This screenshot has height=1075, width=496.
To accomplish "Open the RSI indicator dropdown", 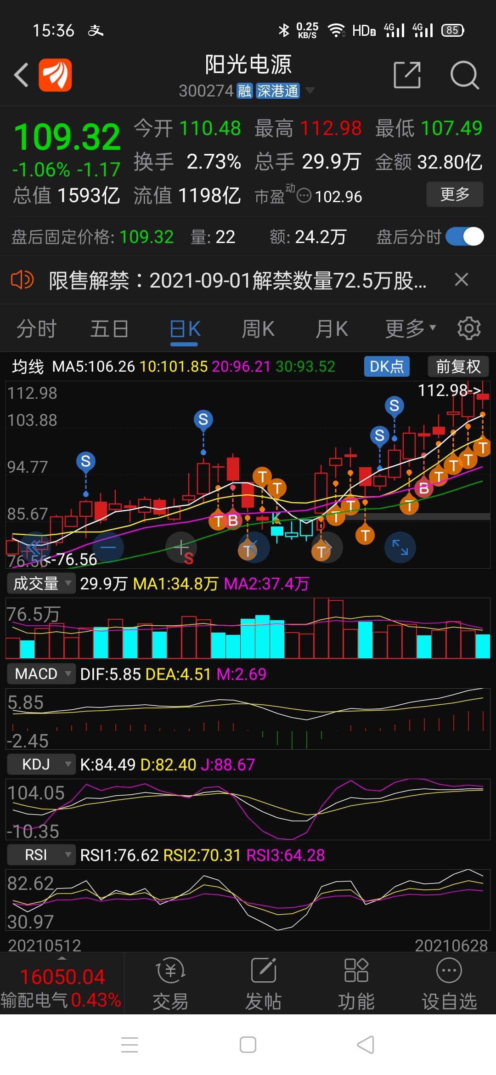I will (x=41, y=855).
